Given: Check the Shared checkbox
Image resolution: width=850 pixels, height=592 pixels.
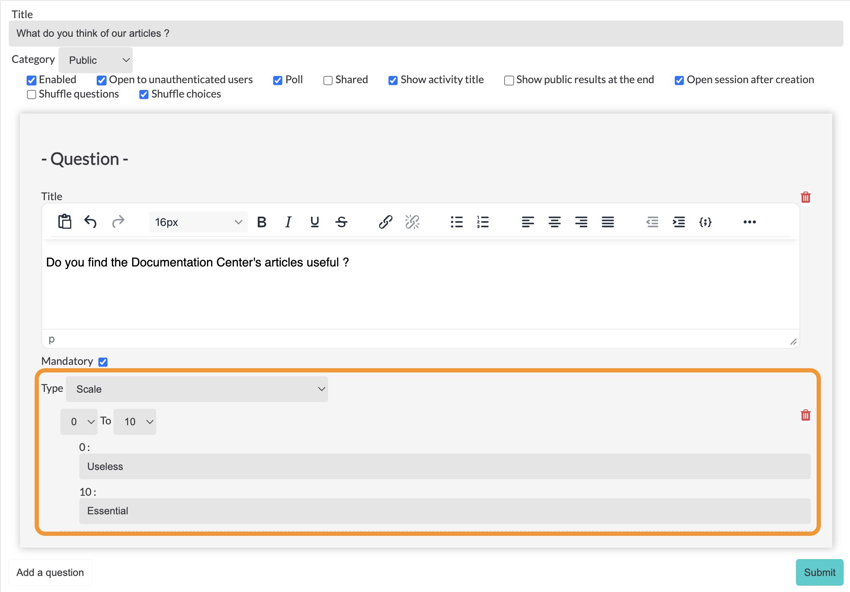Looking at the screenshot, I should [328, 80].
